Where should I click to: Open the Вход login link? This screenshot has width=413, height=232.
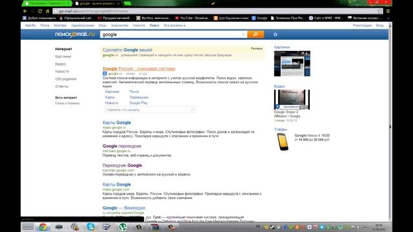379,26
